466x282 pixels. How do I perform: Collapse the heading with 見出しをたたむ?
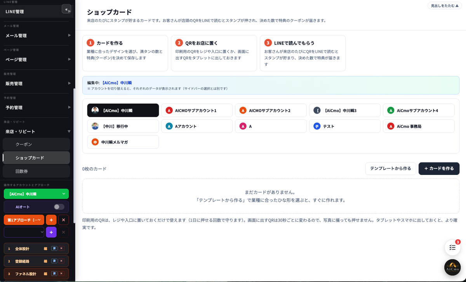click(x=445, y=6)
